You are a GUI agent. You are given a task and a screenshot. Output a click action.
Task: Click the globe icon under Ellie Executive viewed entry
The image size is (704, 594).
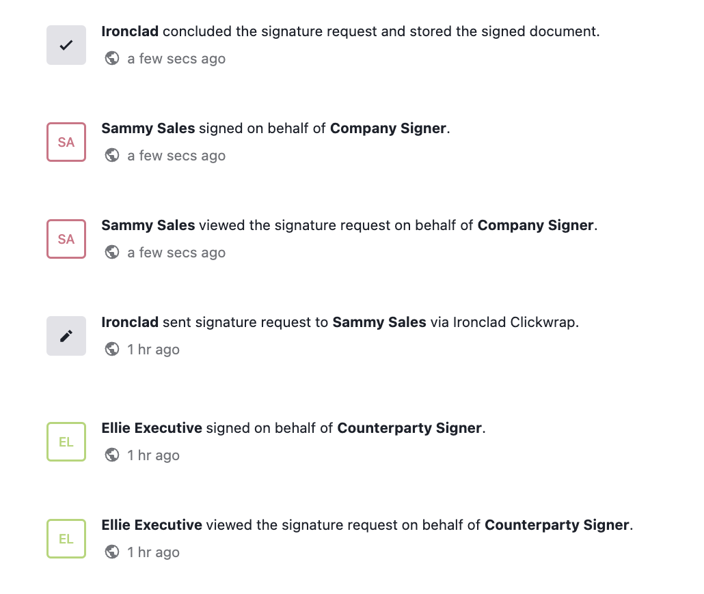[x=112, y=552]
